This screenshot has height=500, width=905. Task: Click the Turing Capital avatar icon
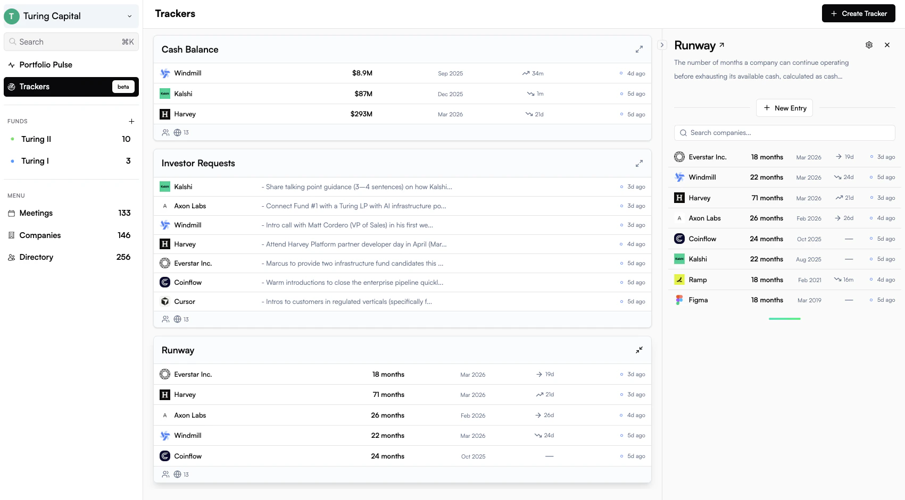point(11,16)
